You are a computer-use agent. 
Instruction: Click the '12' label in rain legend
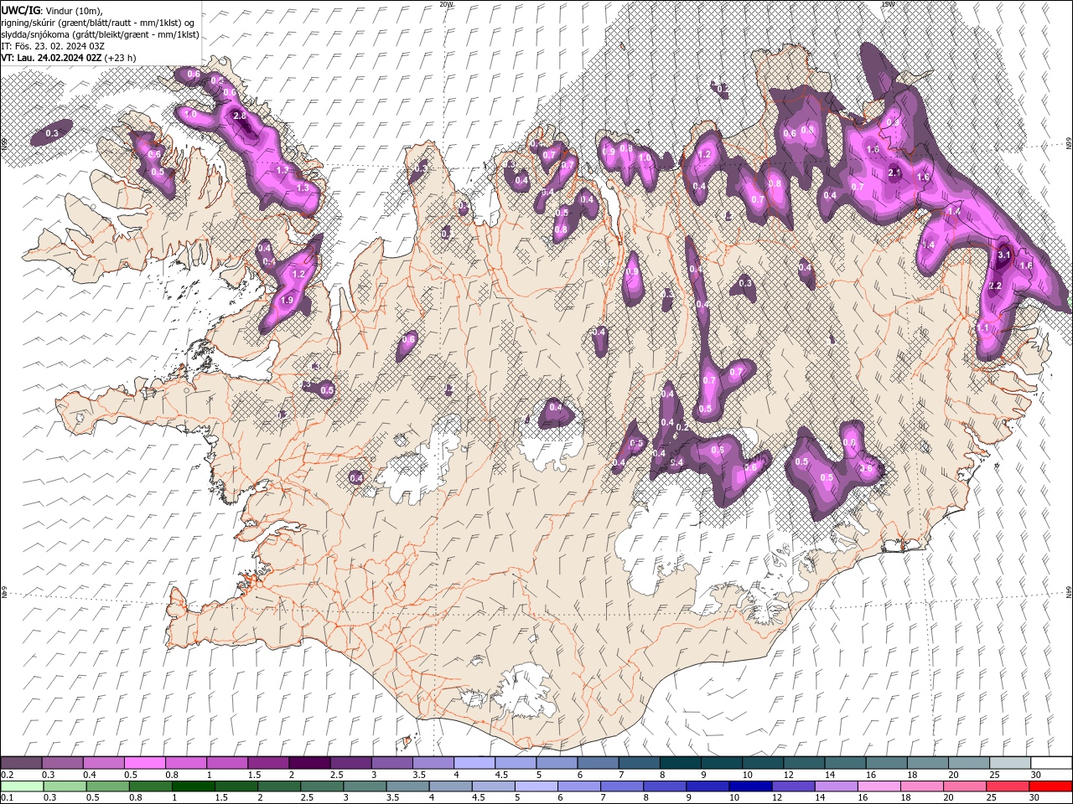(x=779, y=798)
